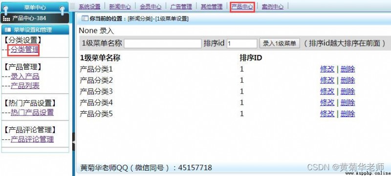Click the grip handle left of 系统设置
Screen dimensions: 391x176
pyautogui.click(x=72, y=6)
